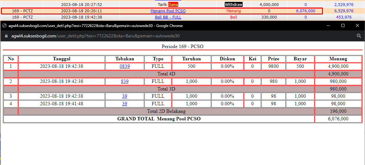Click the Tanggal column header
Image resolution: width=365 pixels, height=165 pixels.
point(62,59)
